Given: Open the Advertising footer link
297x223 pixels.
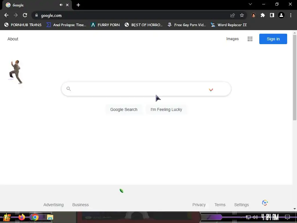Looking at the screenshot, I should (53, 205).
